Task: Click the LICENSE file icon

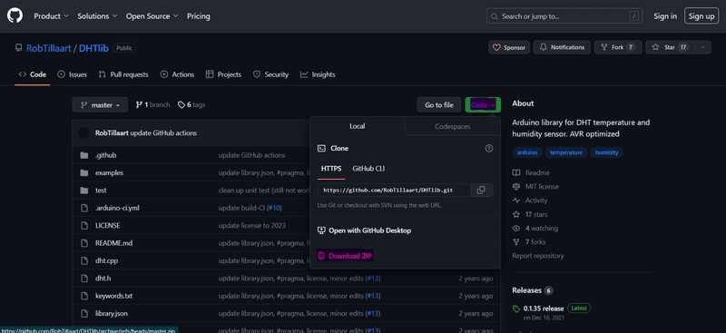Action: [x=84, y=226]
